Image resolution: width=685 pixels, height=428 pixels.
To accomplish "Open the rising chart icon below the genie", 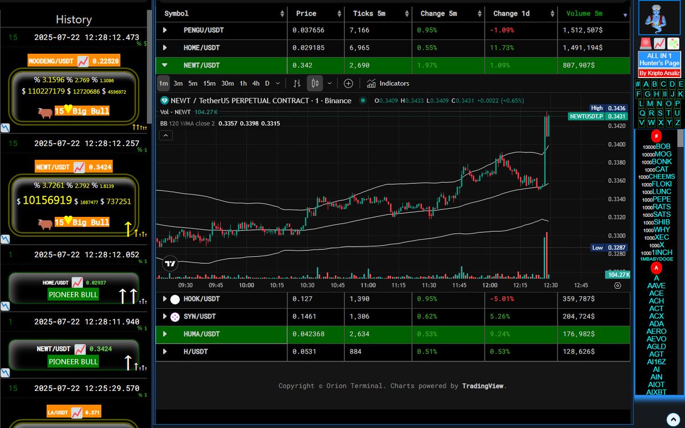I will (x=659, y=43).
